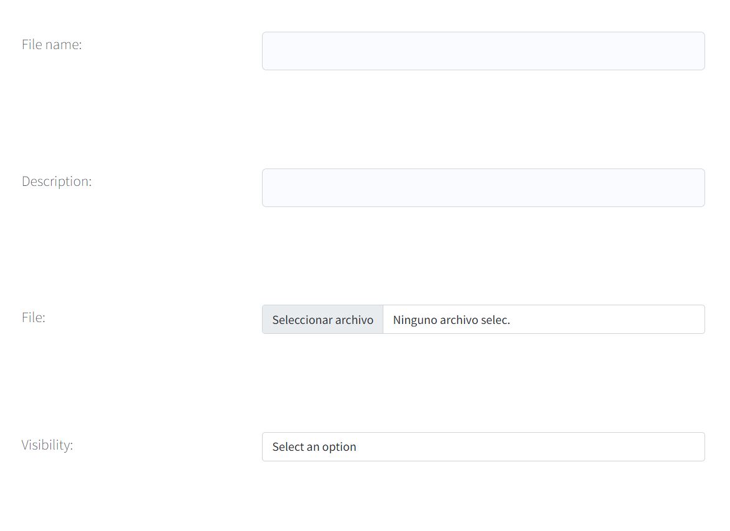
Task: Open the Visibility dropdown
Action: click(x=483, y=446)
